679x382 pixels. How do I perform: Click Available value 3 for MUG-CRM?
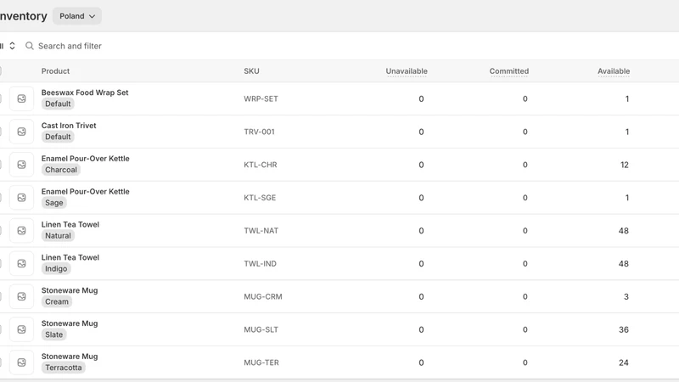(626, 296)
